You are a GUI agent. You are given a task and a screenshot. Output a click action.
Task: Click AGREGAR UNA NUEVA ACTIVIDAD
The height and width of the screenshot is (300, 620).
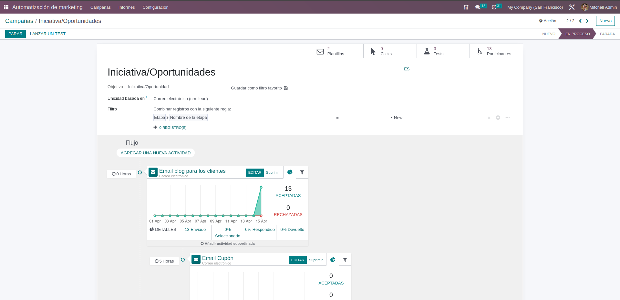tap(156, 153)
